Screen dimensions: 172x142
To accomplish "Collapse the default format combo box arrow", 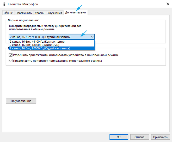I will pos(92,37).
